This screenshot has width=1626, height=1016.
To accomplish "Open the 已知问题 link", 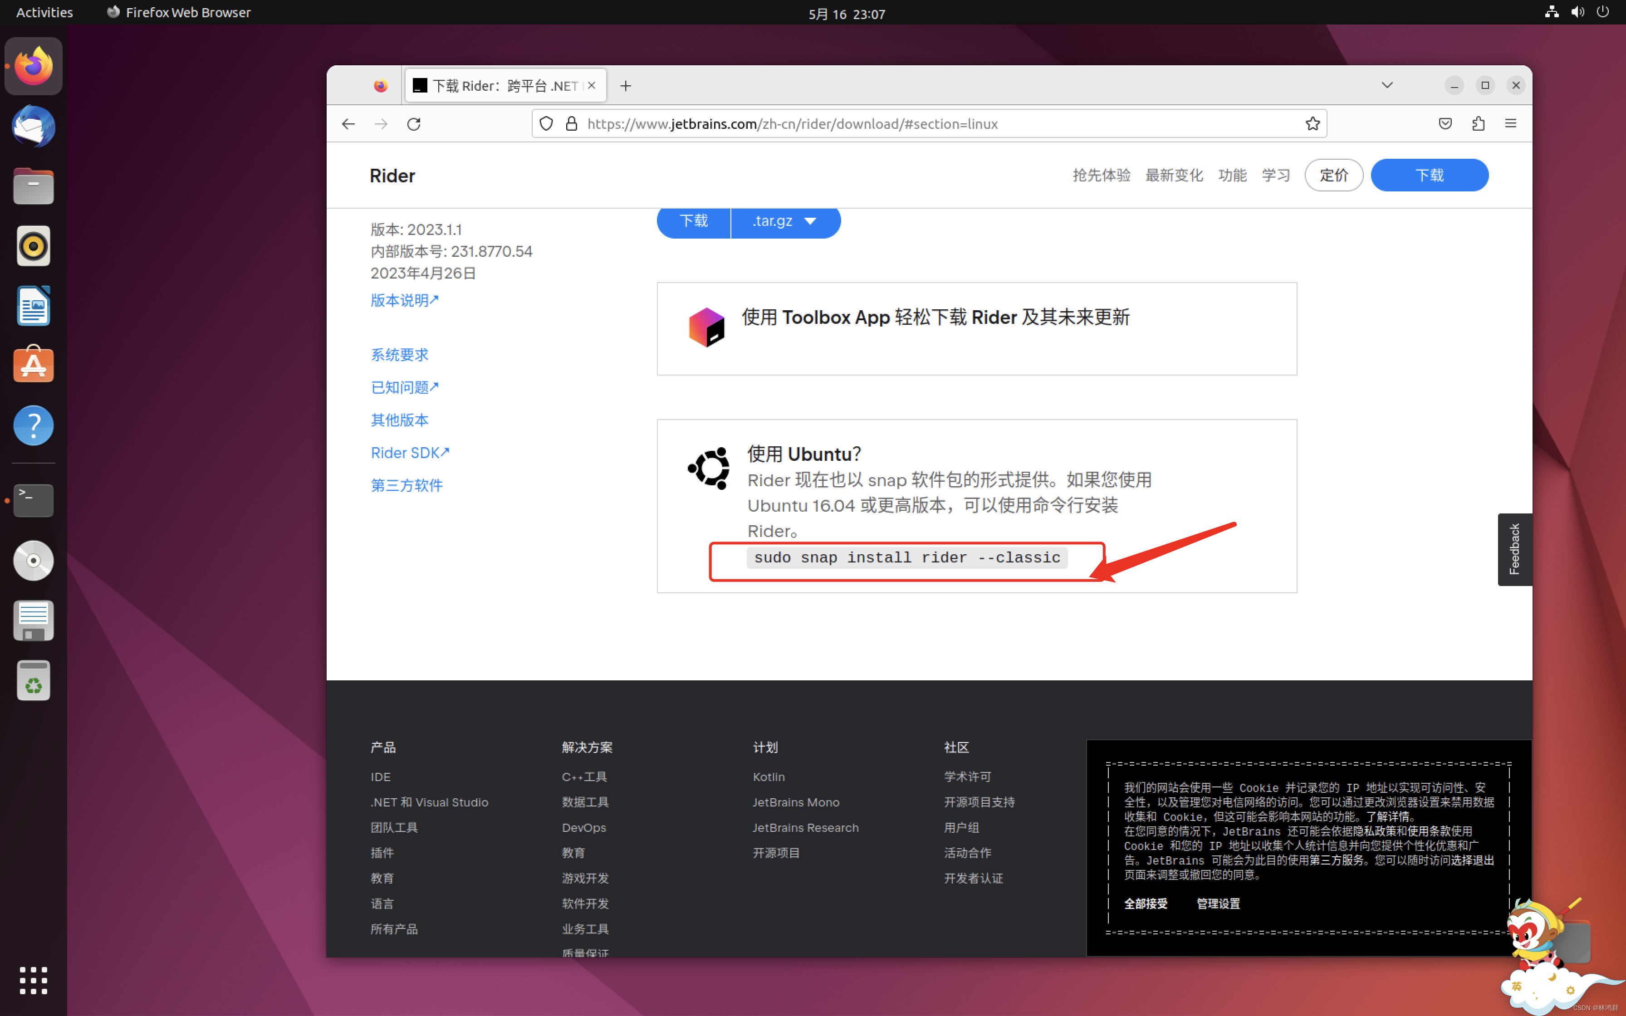I will 405,388.
